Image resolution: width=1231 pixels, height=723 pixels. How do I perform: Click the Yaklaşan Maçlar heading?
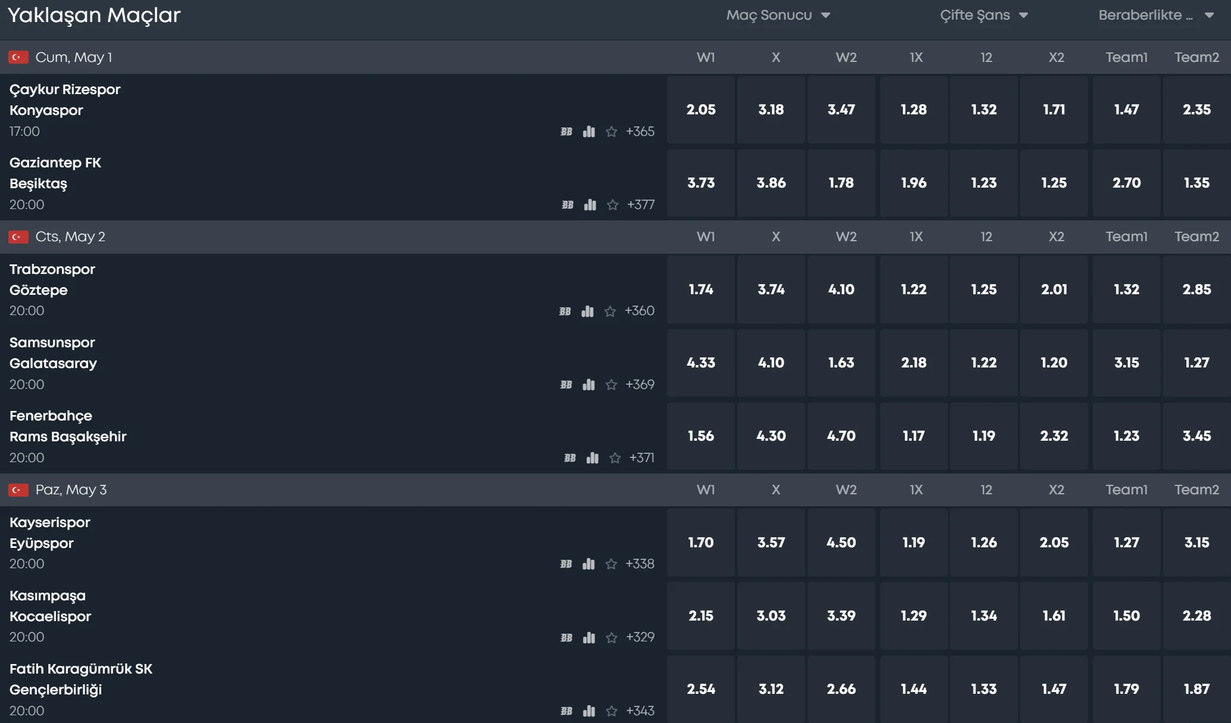coord(94,15)
